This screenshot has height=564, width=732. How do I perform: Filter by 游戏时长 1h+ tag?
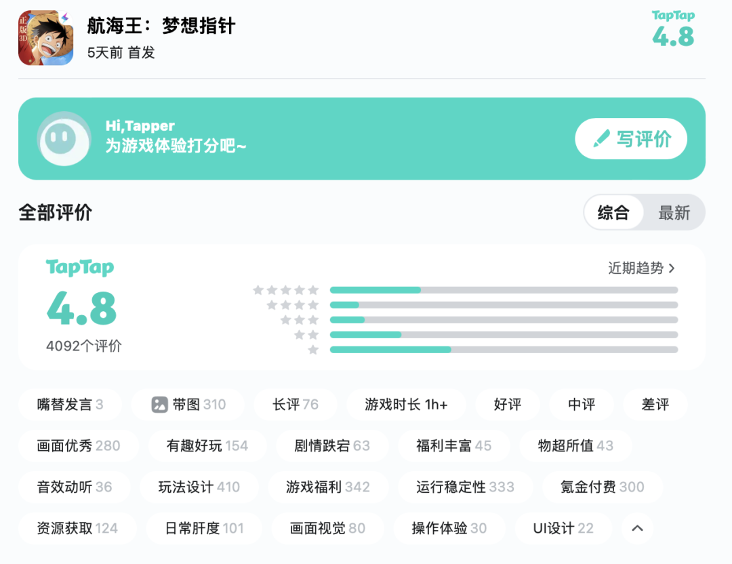point(406,405)
